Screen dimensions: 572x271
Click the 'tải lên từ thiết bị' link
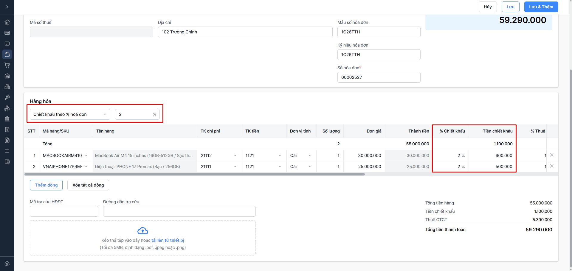tap(168, 240)
